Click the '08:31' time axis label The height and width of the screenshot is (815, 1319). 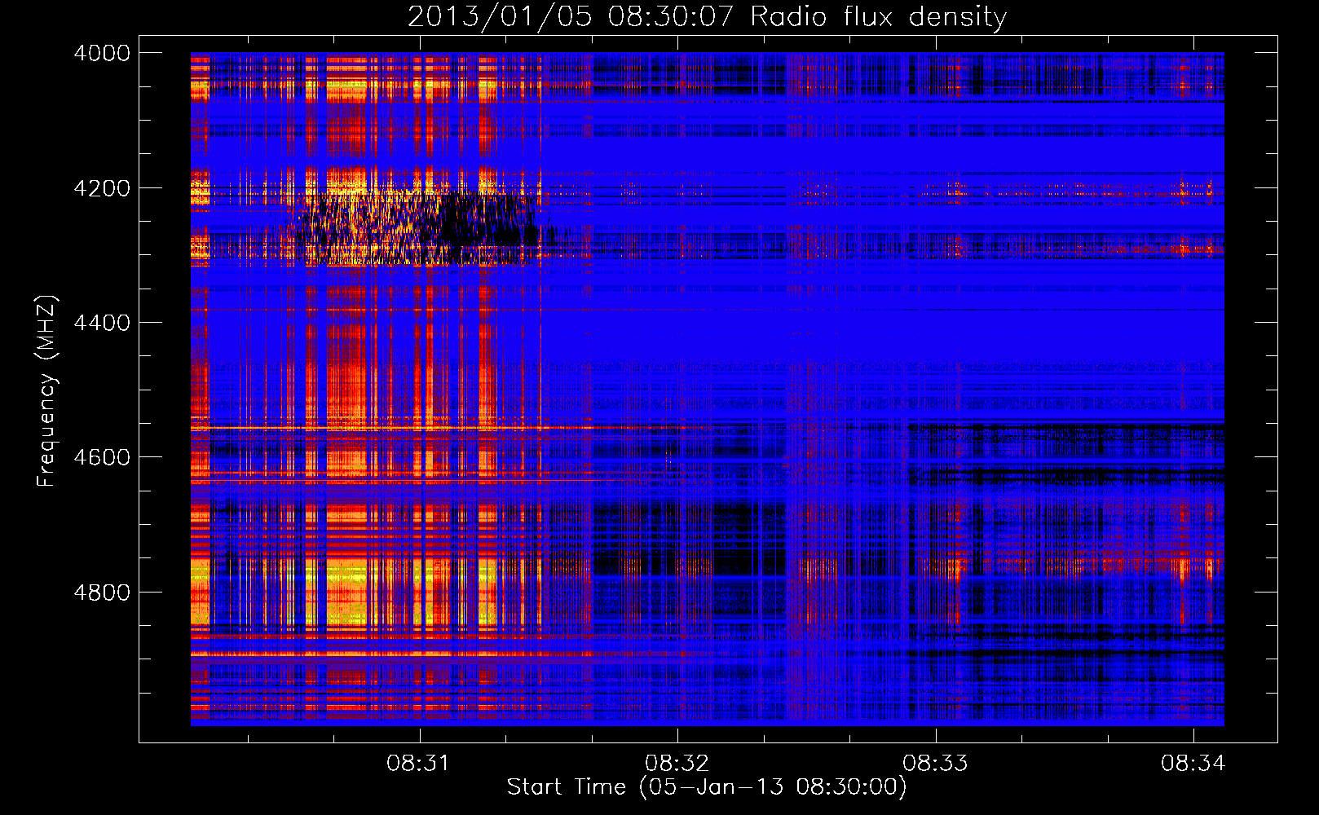(418, 764)
